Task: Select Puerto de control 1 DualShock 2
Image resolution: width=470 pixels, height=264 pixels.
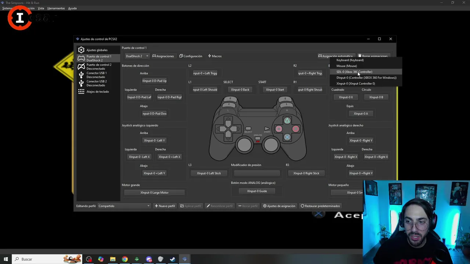Action: (x=98, y=58)
